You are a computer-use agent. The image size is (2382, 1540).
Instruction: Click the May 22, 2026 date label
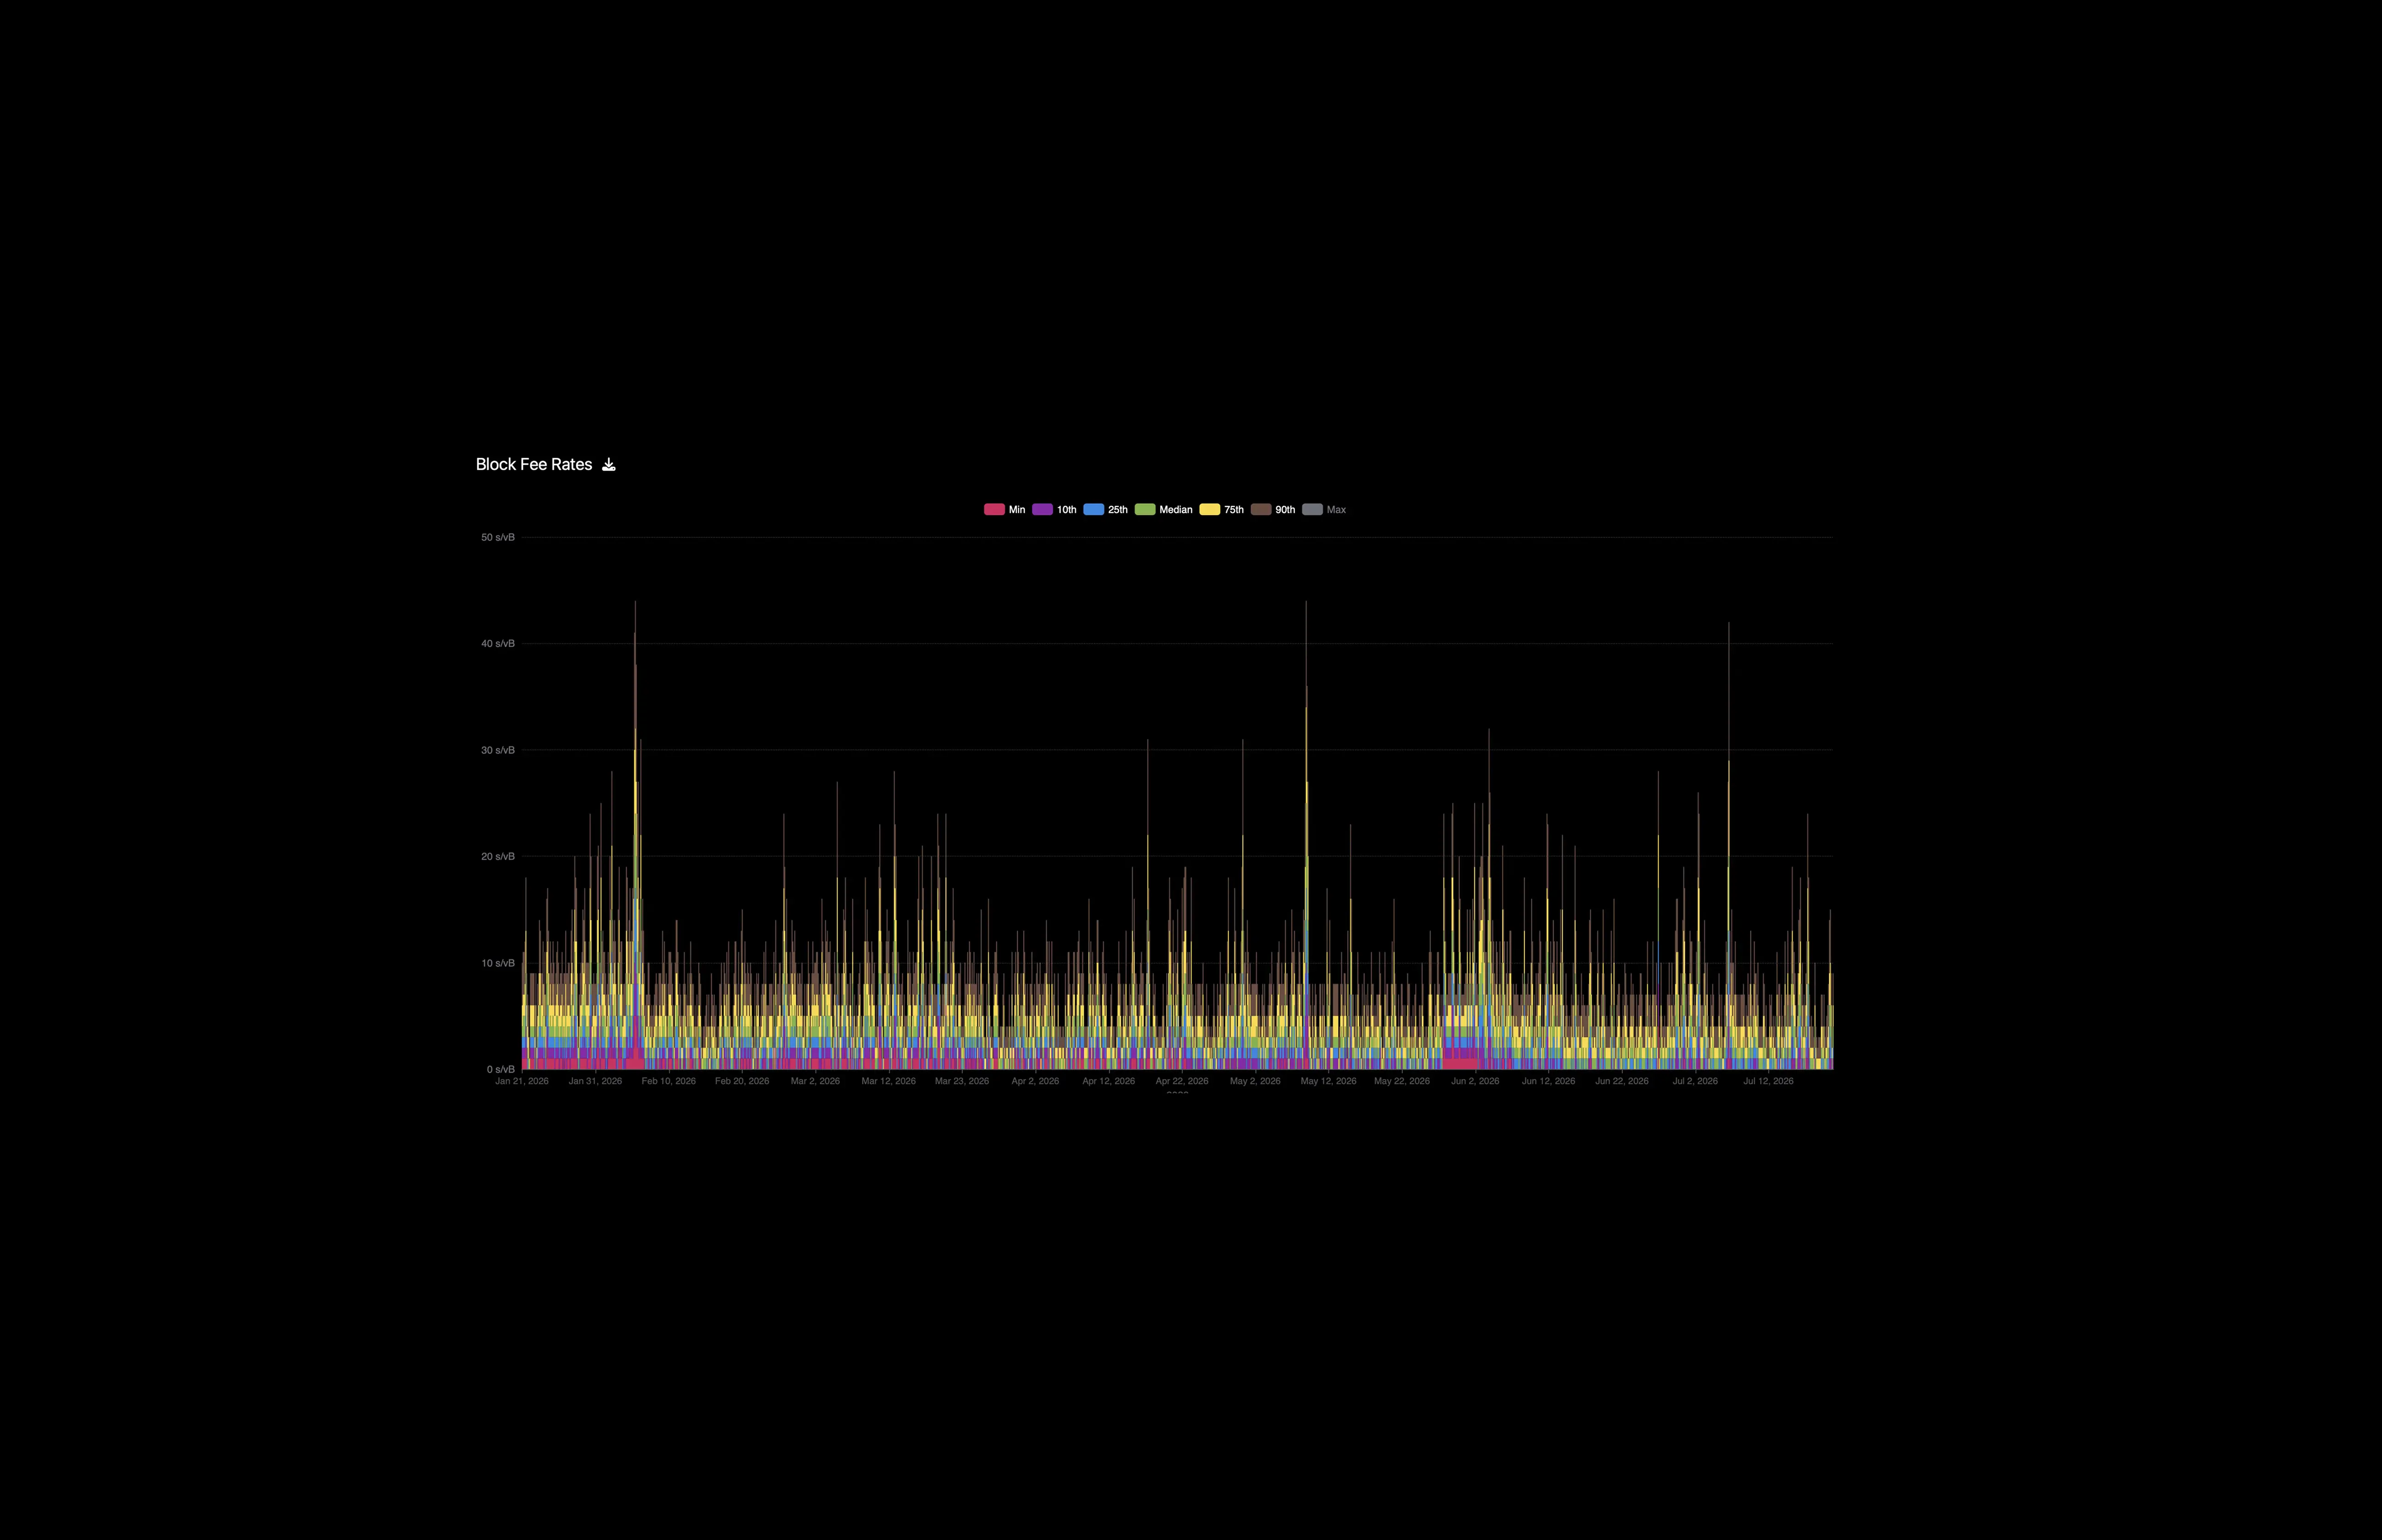click(1401, 1081)
